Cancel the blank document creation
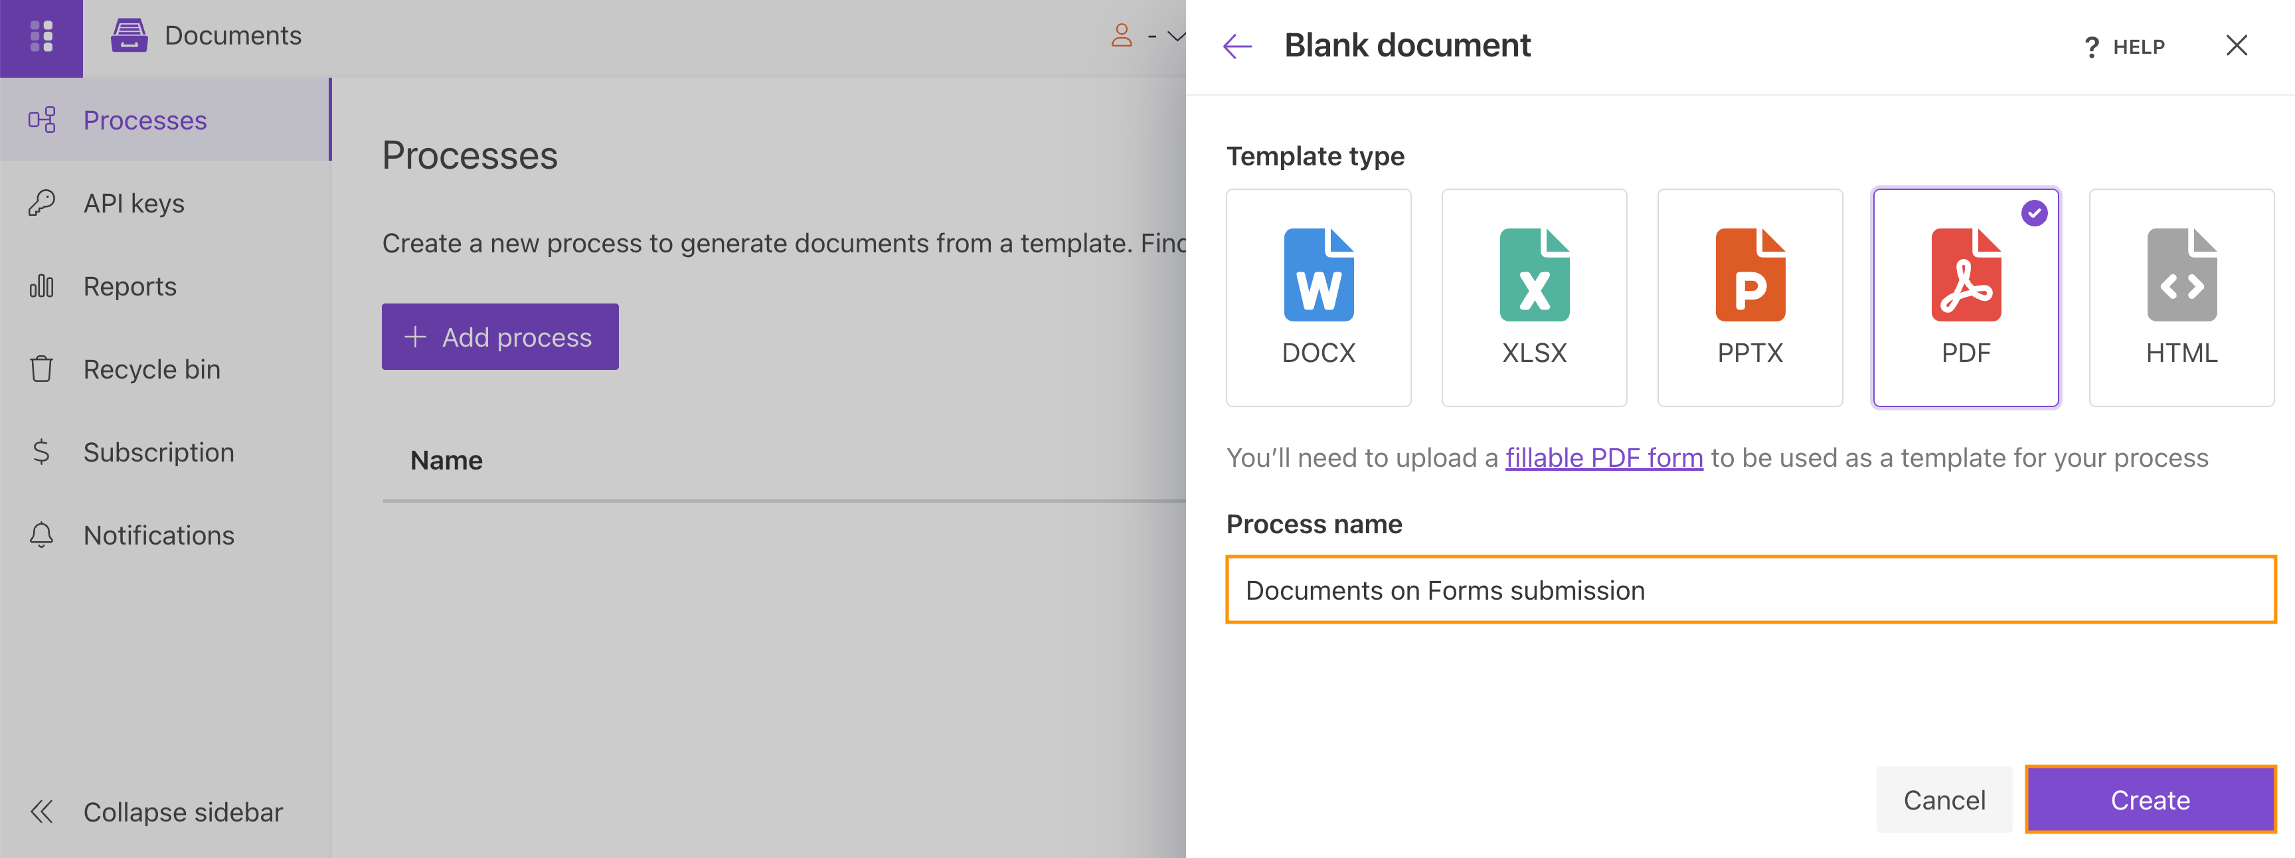Screen dimensions: 2295x858 pyautogui.click(x=1944, y=800)
